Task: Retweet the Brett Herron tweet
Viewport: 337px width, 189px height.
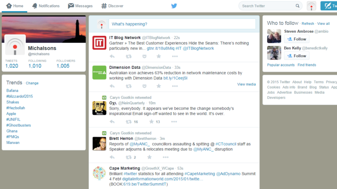Action: pyautogui.click(x=129, y=157)
